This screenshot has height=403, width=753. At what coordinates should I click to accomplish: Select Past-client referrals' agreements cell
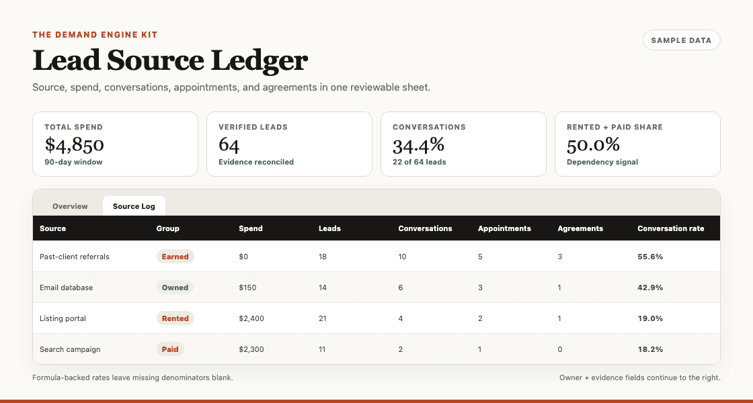(x=560, y=257)
